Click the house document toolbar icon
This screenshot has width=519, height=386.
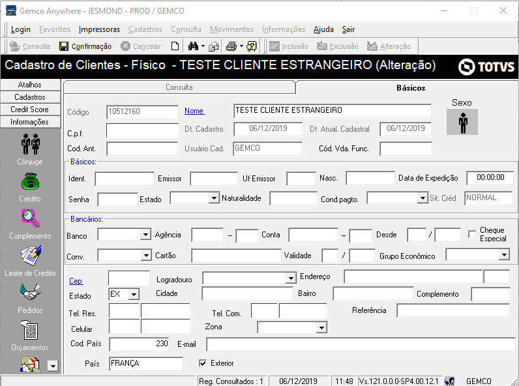point(213,46)
